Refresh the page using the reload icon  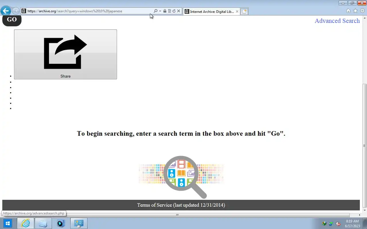click(x=174, y=11)
